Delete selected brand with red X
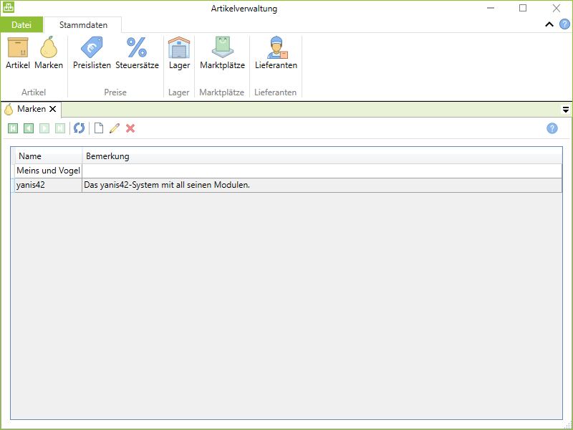Viewport: 573px width, 430px height. point(130,128)
